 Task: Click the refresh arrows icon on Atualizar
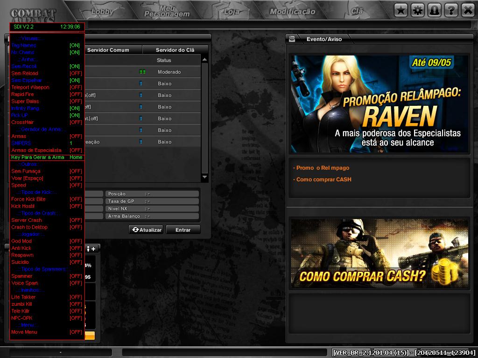pos(135,229)
